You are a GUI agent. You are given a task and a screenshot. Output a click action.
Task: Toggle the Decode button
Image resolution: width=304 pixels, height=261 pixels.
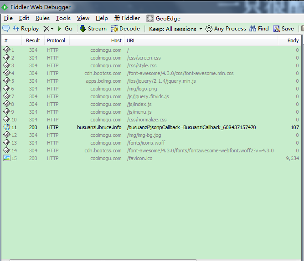point(125,29)
